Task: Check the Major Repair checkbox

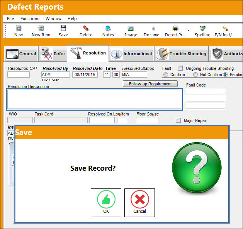Action: click(x=178, y=120)
